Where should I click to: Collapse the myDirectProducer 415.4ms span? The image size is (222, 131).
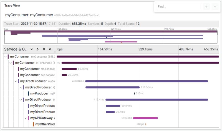click(21, 100)
